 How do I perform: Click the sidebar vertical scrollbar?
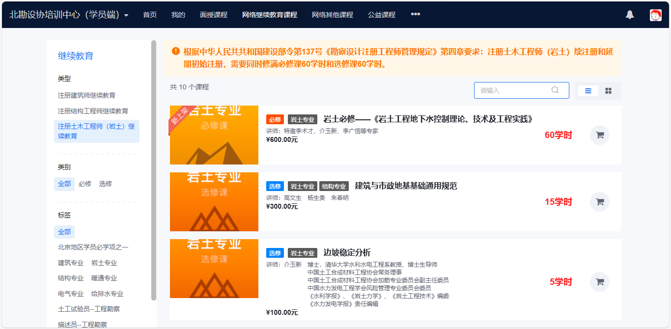(154, 170)
